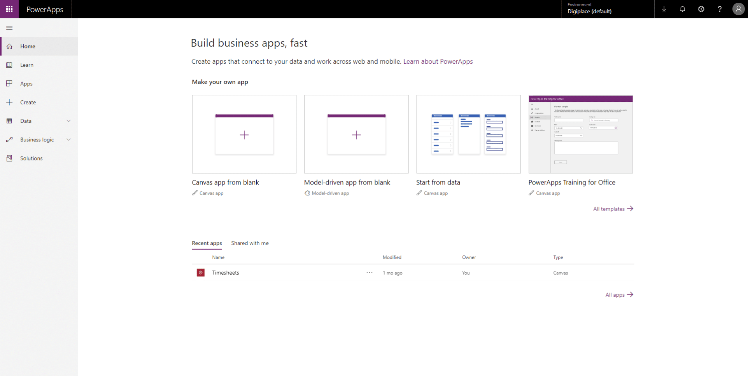The width and height of the screenshot is (748, 376).
Task: Collapse the navigation with the hamburger icon
Action: (9, 28)
